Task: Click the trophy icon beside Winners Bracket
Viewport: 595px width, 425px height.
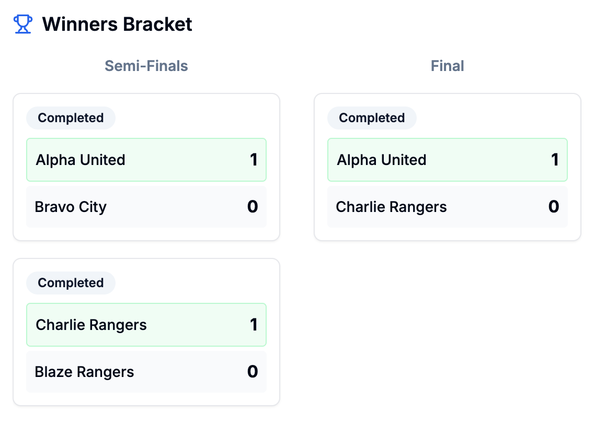Action: (x=22, y=23)
